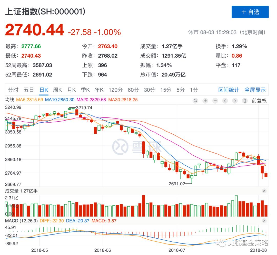Switch to 15分 interval tab
This screenshot has width=277, height=255.
click(166, 90)
